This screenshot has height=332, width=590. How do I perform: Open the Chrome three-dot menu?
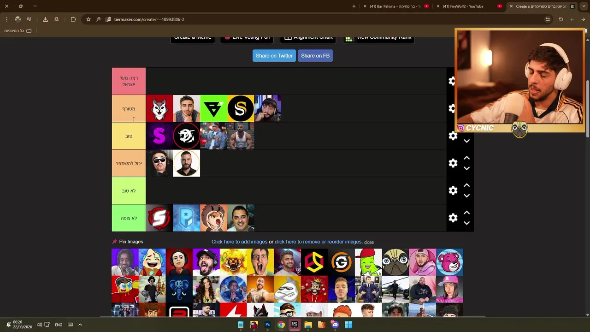click(x=6, y=19)
